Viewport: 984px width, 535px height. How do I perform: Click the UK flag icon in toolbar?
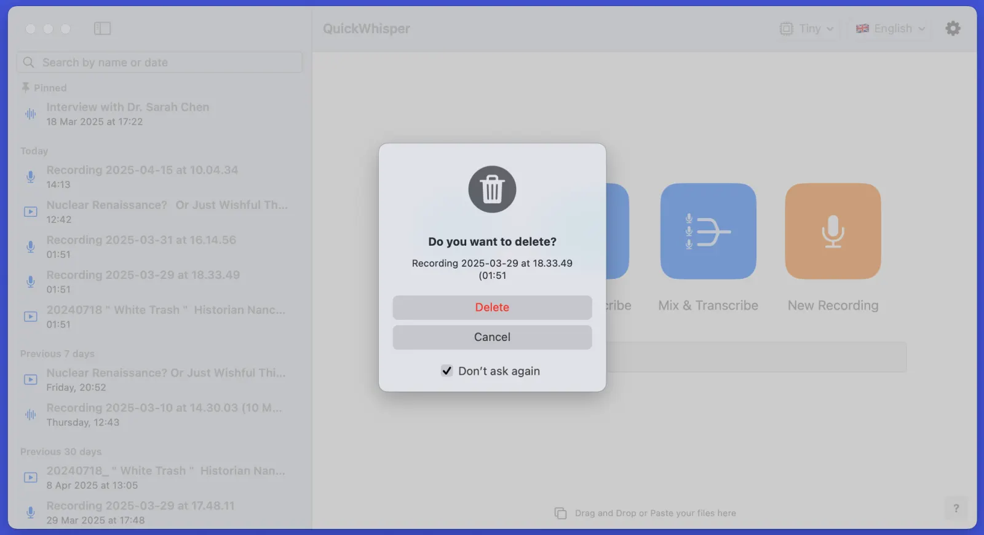pyautogui.click(x=862, y=28)
